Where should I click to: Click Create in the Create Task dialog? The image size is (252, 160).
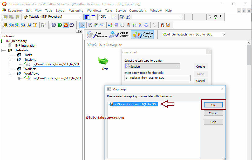click(200, 67)
